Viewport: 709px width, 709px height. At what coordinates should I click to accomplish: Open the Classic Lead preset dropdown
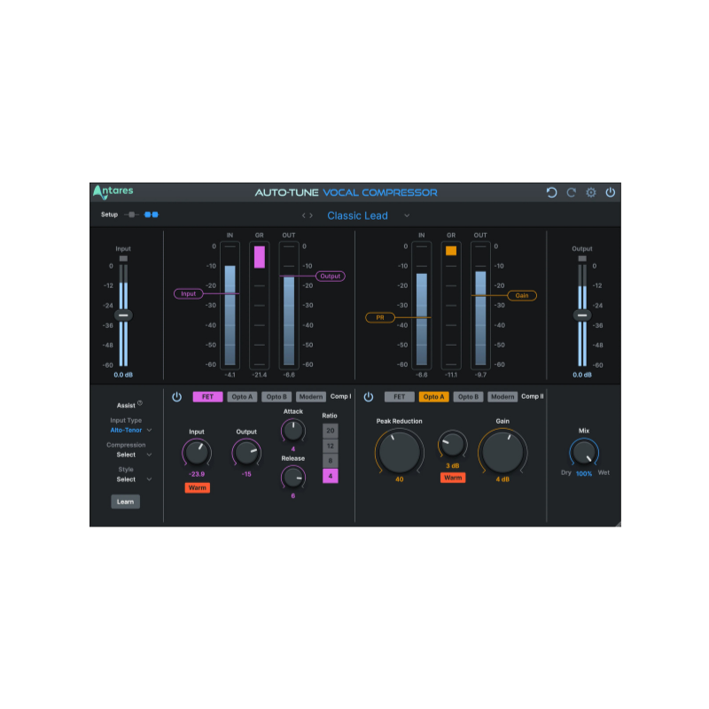tap(407, 216)
